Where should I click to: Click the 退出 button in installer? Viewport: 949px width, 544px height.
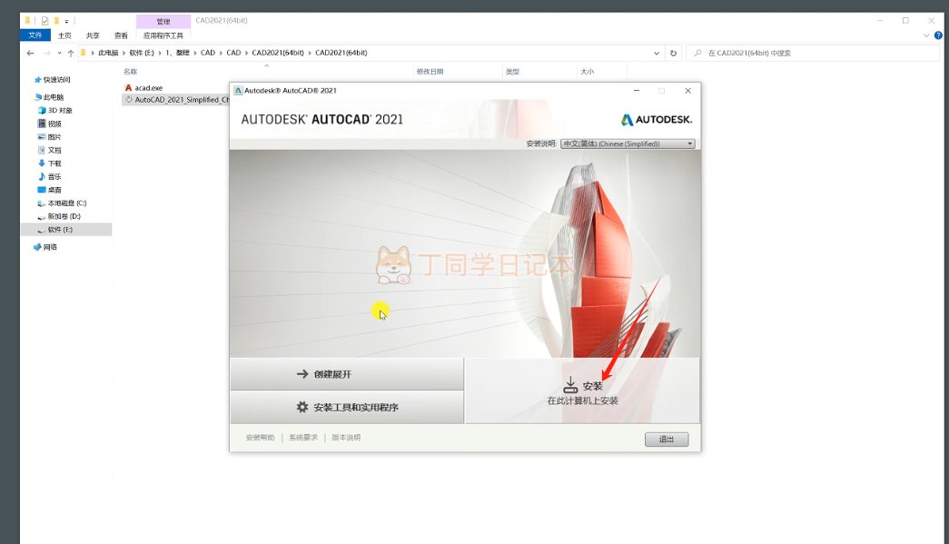click(667, 440)
